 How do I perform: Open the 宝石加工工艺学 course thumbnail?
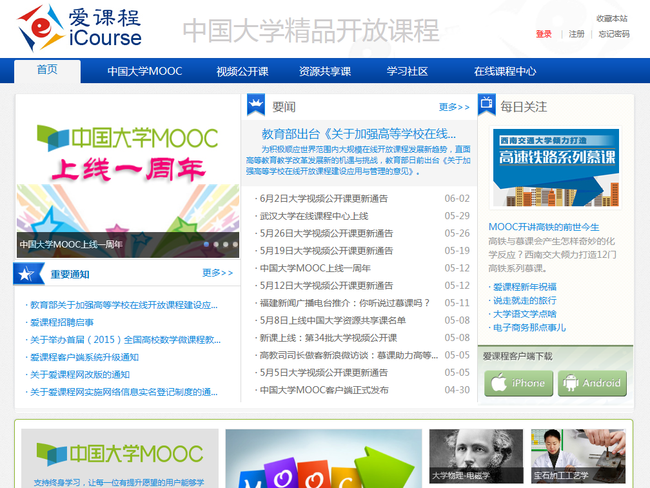point(578,456)
